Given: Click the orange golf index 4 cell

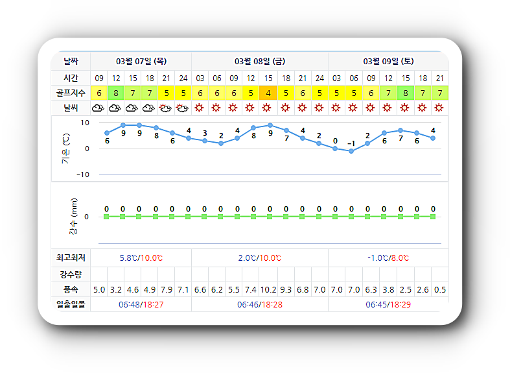Looking at the screenshot, I should (x=268, y=93).
